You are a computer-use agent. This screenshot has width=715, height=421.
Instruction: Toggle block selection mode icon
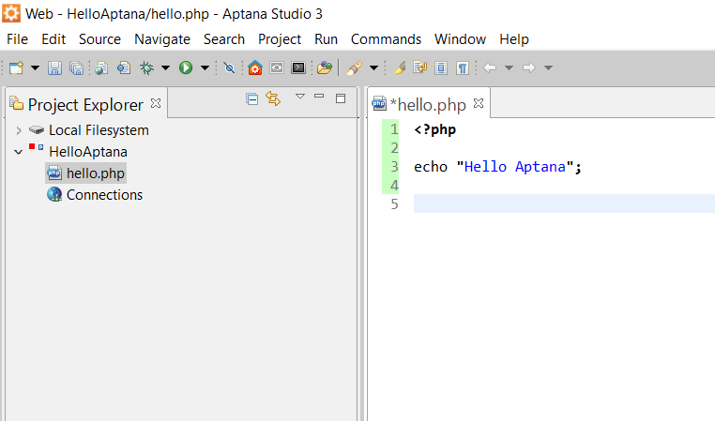pos(441,68)
